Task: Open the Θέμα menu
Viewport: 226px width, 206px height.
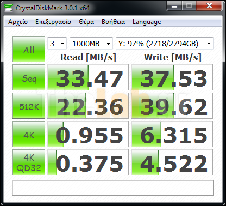Action: pyautogui.click(x=86, y=22)
